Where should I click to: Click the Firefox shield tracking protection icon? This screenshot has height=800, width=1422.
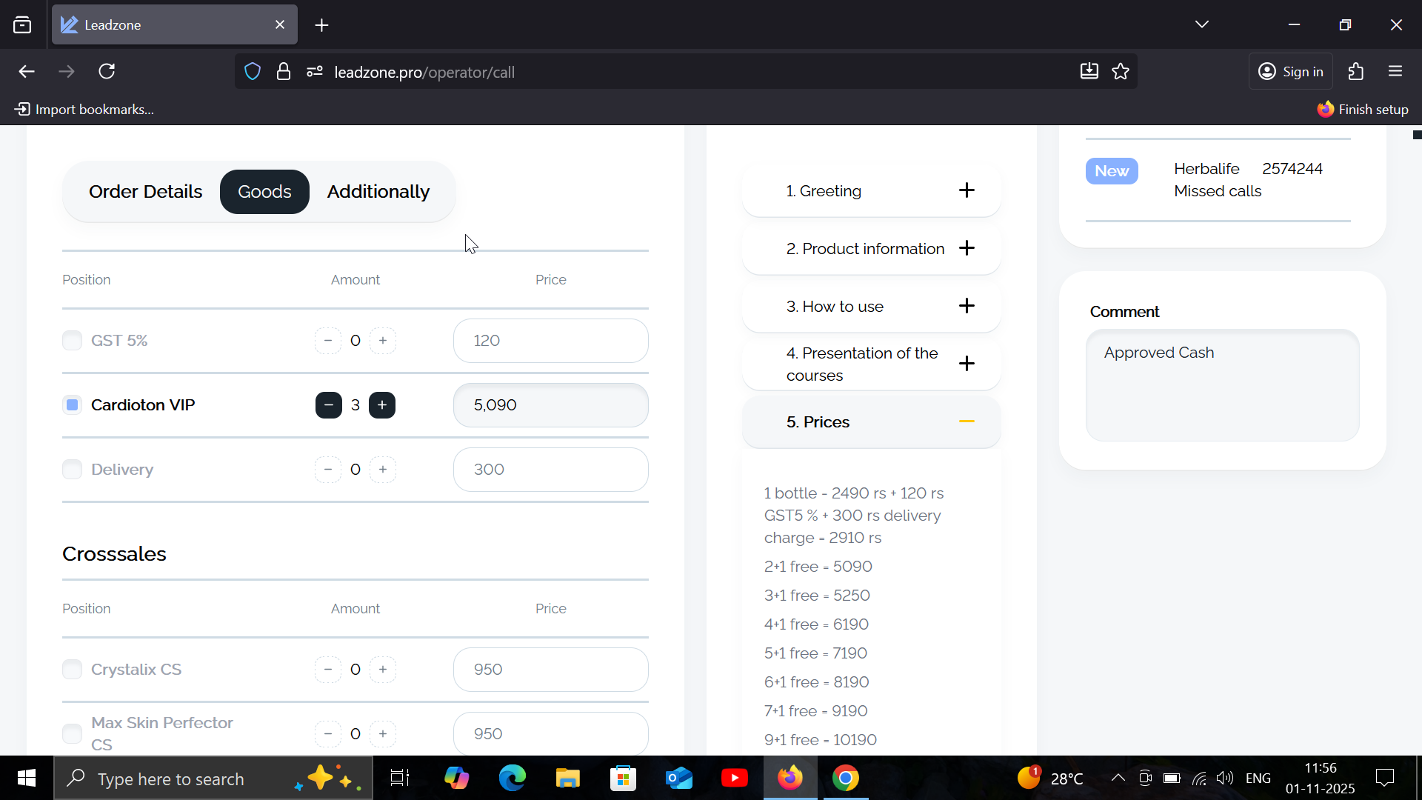(253, 72)
